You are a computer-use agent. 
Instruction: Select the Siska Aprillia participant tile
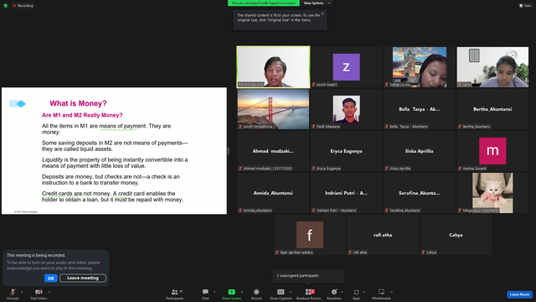point(420,151)
